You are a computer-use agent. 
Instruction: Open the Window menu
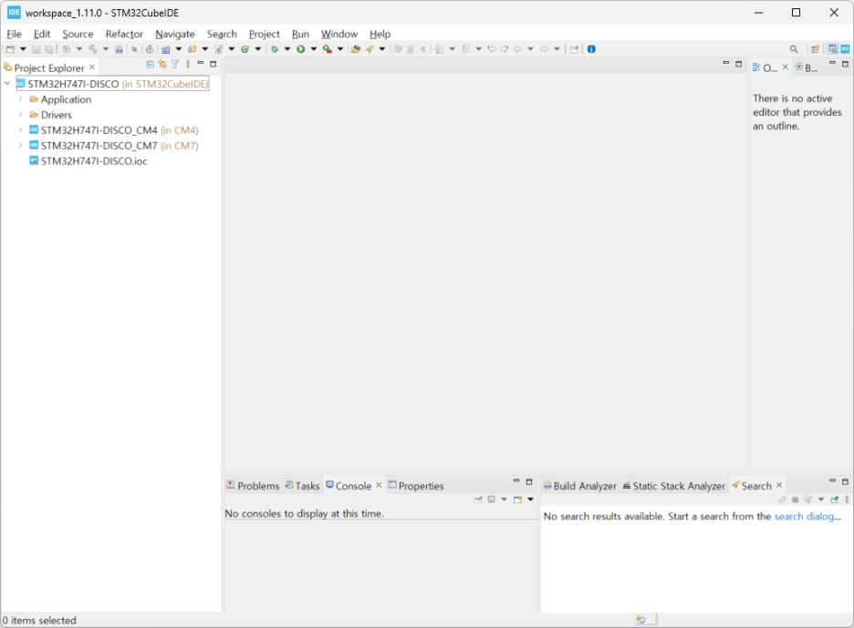(338, 34)
